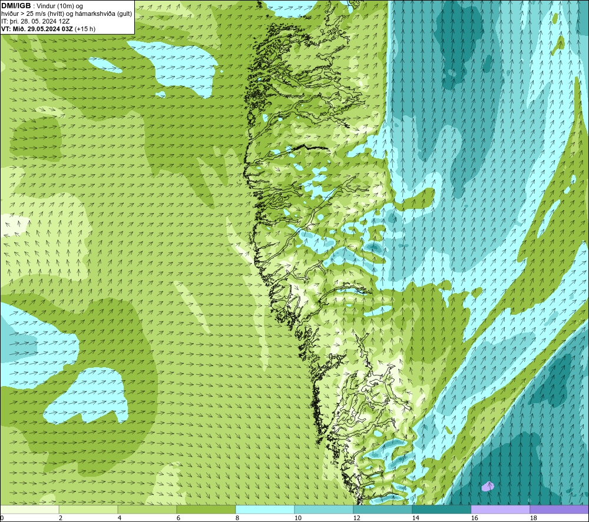Screen dimensions: 589x522
Task: Click the 'IT: þri. 28. 05. 2024 12Z' line
Action: point(35,21)
